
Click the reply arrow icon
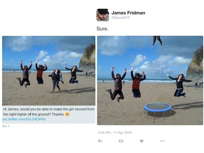click(x=100, y=141)
